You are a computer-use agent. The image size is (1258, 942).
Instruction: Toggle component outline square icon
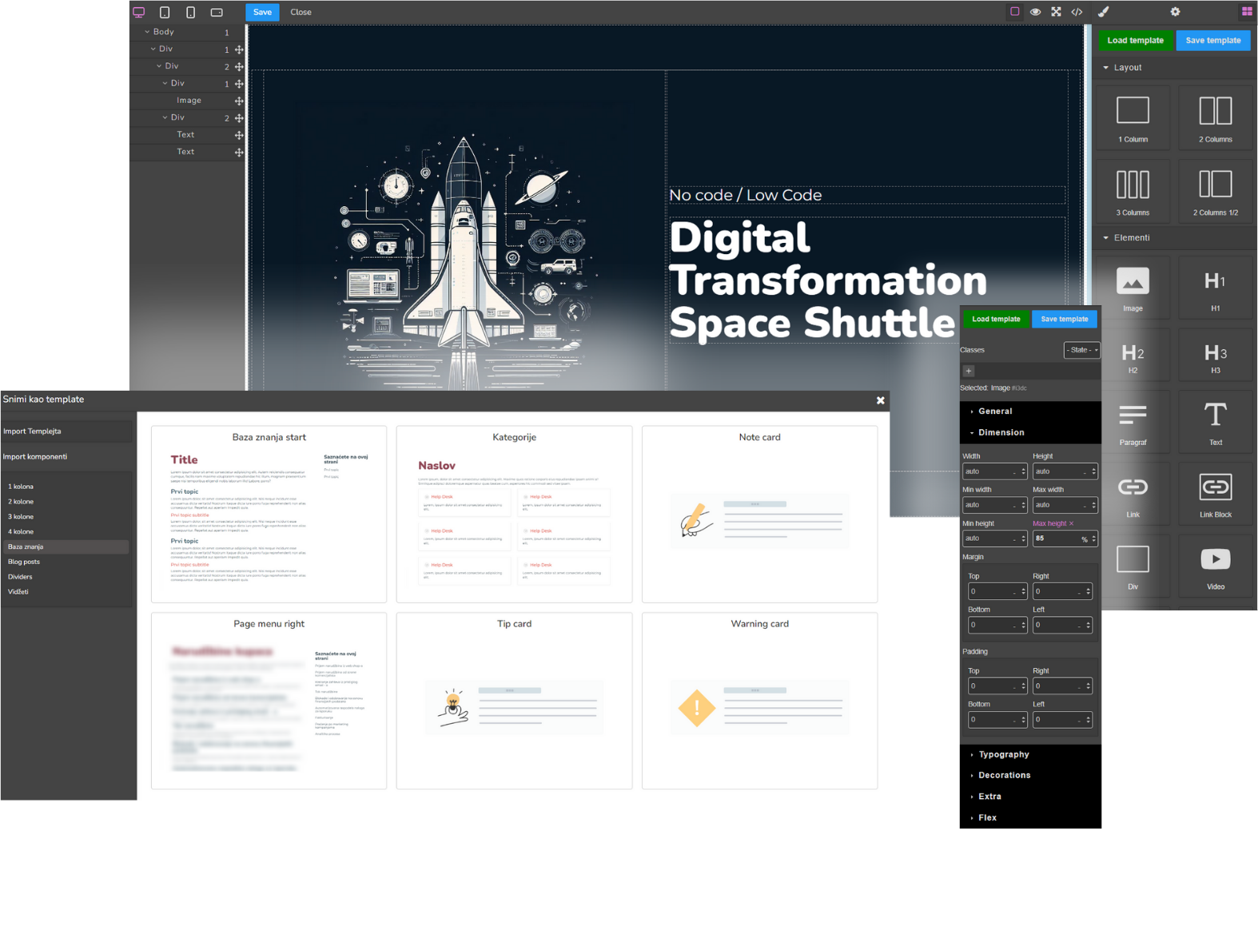[x=1014, y=12]
